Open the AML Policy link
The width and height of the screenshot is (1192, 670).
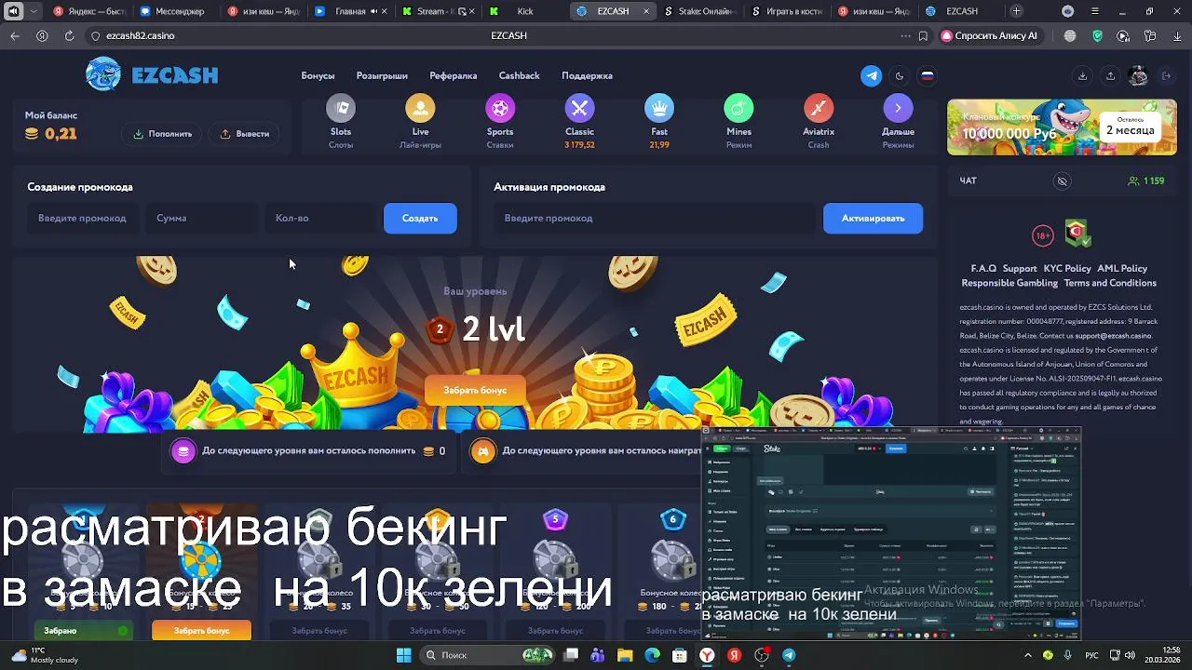[1122, 269]
